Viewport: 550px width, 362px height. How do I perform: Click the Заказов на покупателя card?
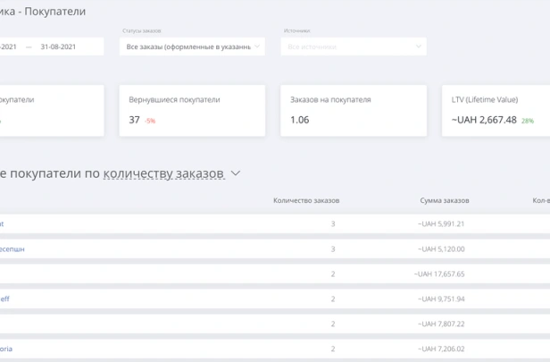(354, 110)
